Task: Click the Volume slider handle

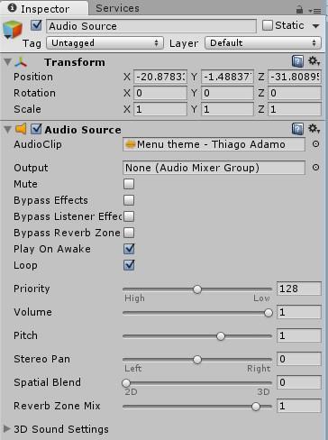Action: click(269, 313)
